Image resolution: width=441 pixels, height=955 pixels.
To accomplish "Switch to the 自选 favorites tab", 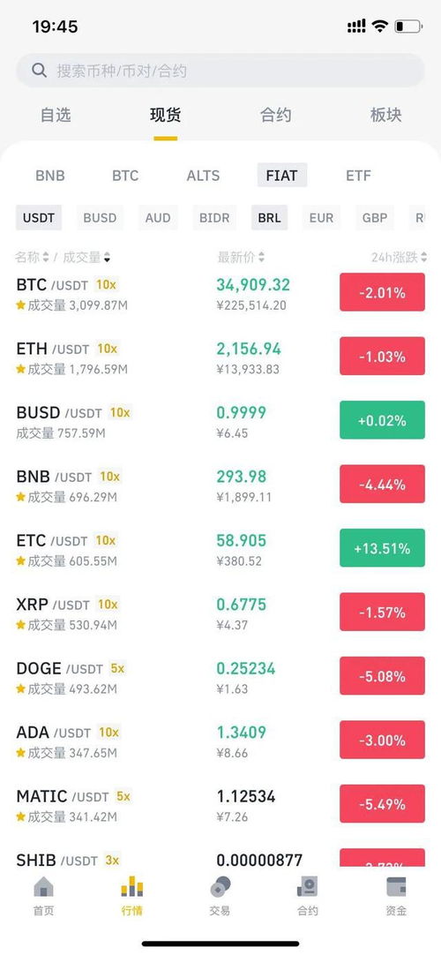I will (x=56, y=115).
